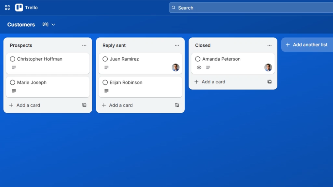Mark Christopher Hoffman card as complete

pos(13,59)
